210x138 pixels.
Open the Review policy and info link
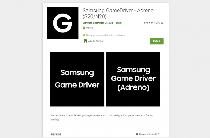tap(149, 134)
